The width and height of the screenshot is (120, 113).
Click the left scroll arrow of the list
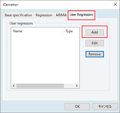[14, 86]
